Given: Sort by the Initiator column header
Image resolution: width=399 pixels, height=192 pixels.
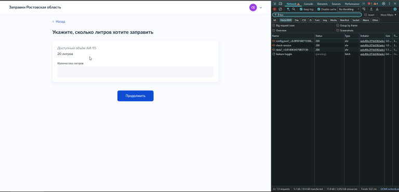Looking at the screenshot, I should point(372,36).
